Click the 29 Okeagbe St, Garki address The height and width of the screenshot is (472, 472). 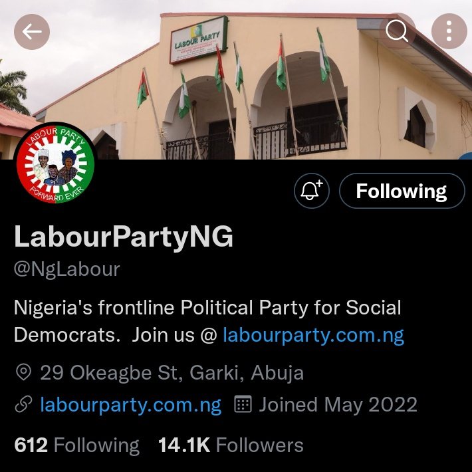172,373
